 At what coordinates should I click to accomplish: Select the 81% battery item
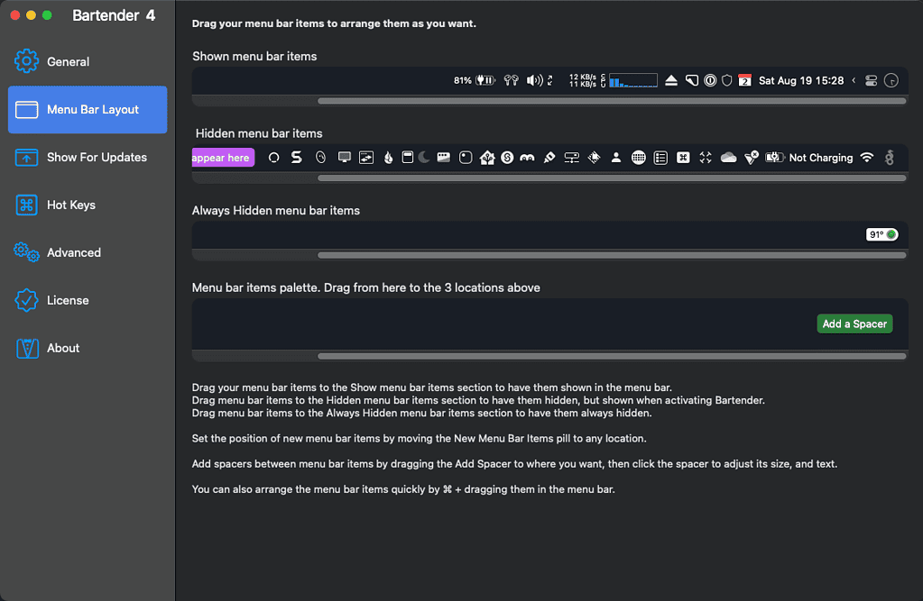[475, 80]
